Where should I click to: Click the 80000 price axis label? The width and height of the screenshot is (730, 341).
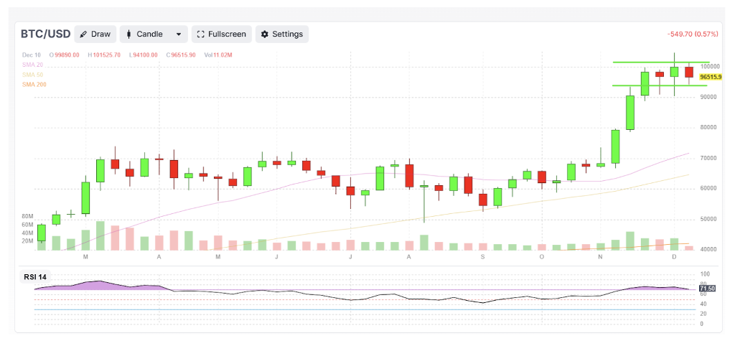pos(709,128)
